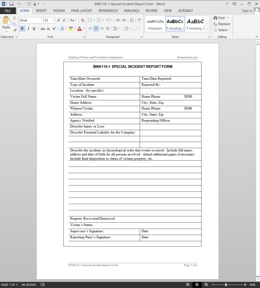
Task: Apply superscript formatting
Action: coord(55,29)
